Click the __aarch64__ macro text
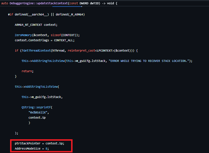 click(x=38, y=14)
